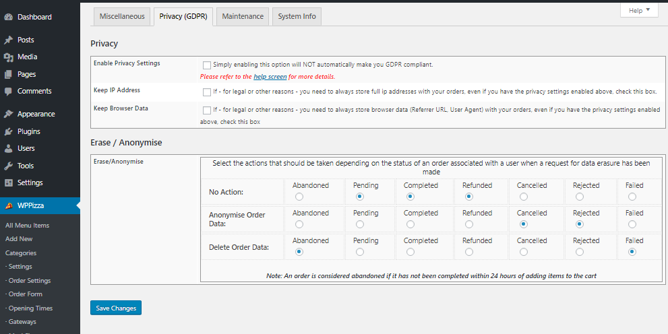
Task: Switch to the Miscellaneous tab
Action: pos(122,17)
